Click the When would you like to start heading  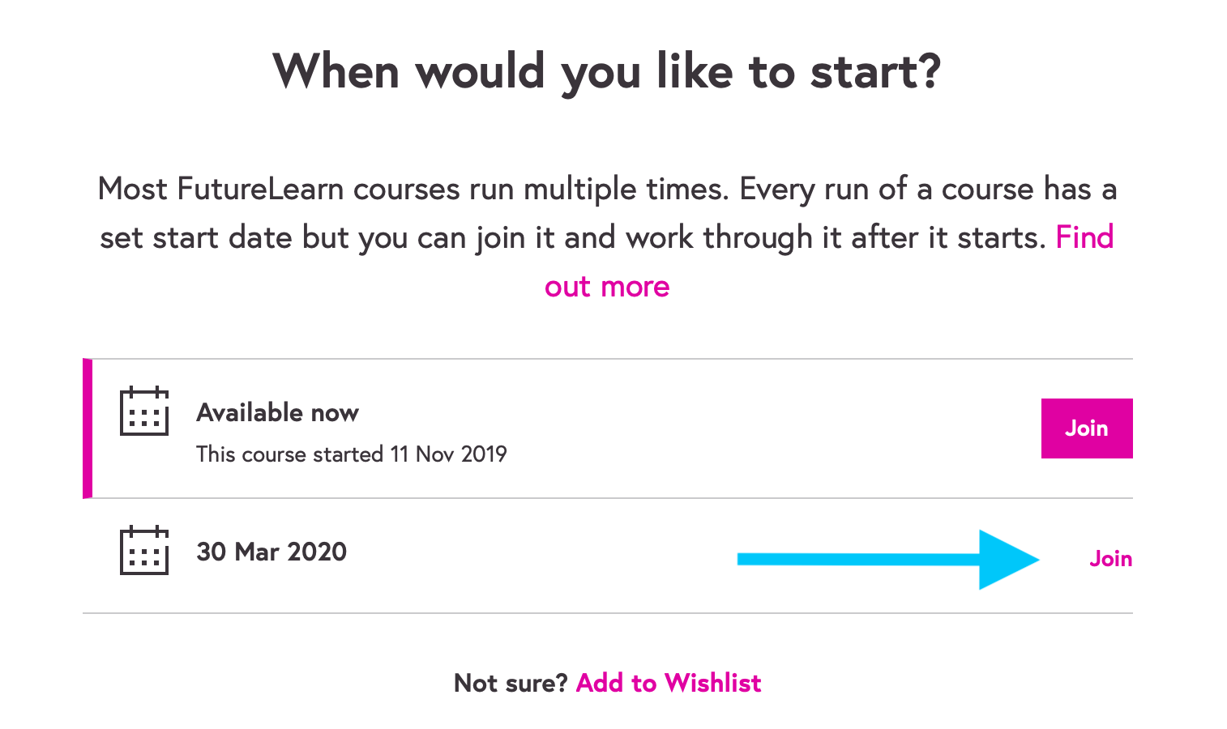click(x=607, y=71)
